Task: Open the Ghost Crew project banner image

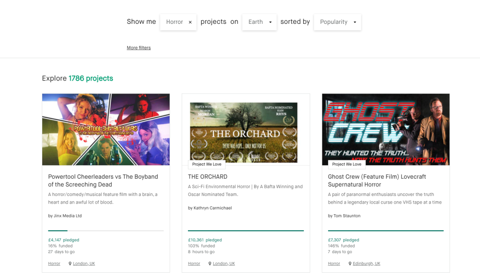Action: [385, 129]
